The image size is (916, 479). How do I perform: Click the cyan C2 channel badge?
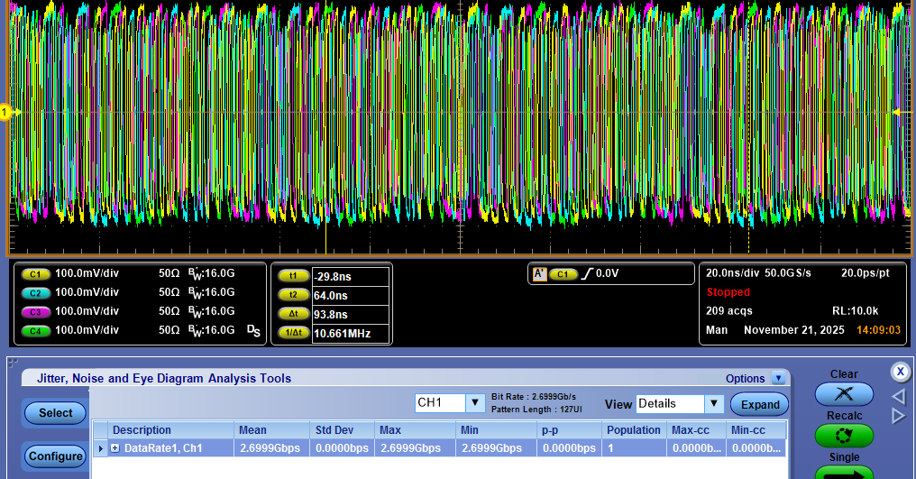point(35,292)
